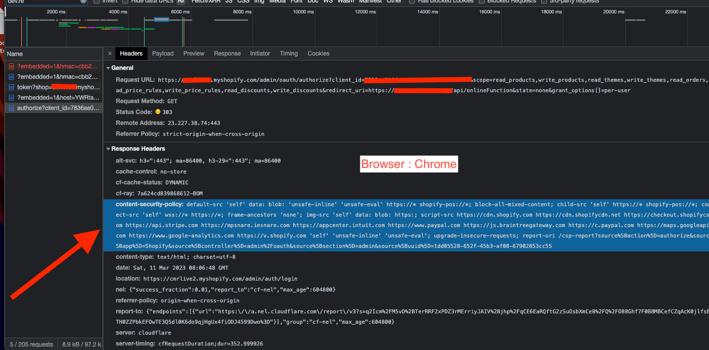
Task: Click Referrer Policy strict-origin-when-cross-origin
Action: [x=190, y=134]
